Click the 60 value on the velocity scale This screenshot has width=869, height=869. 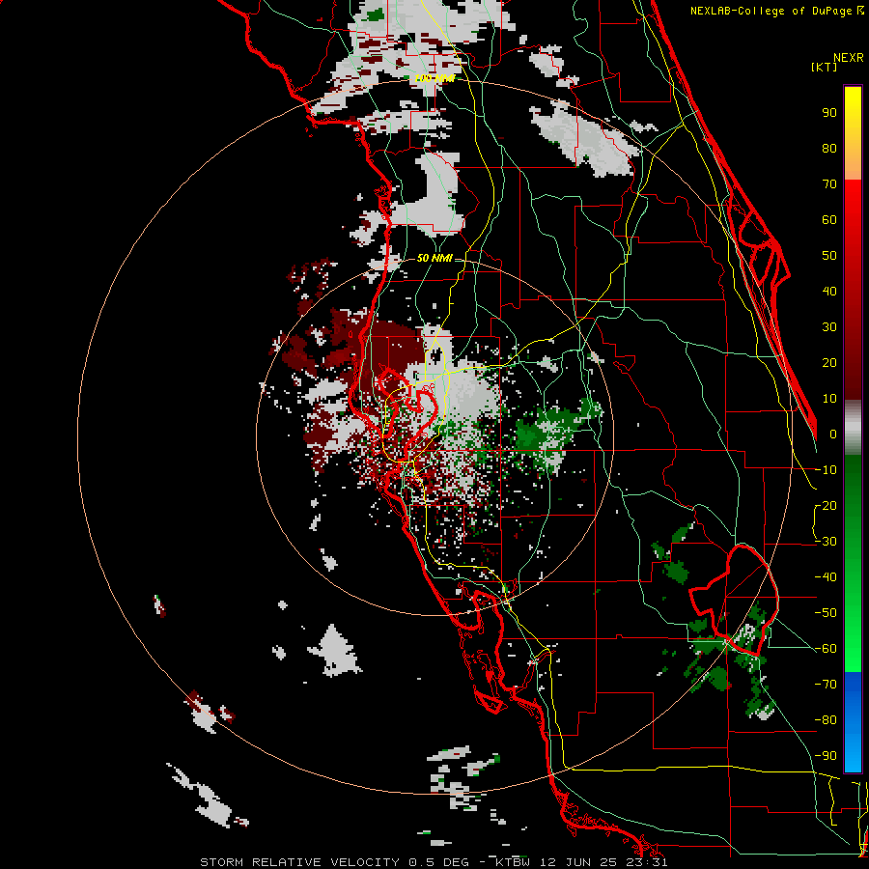tap(829, 220)
